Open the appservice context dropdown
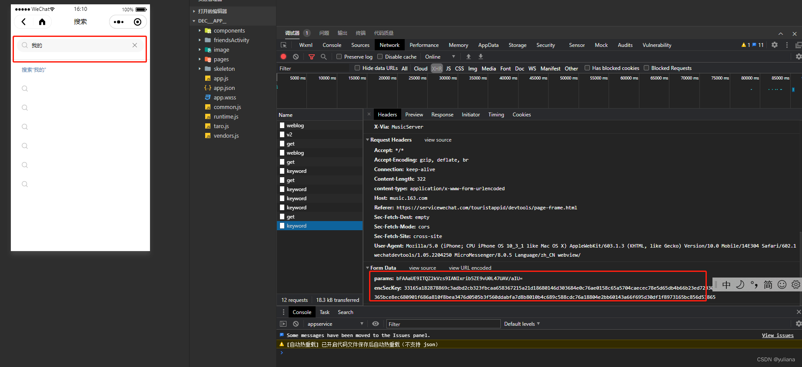 point(335,324)
